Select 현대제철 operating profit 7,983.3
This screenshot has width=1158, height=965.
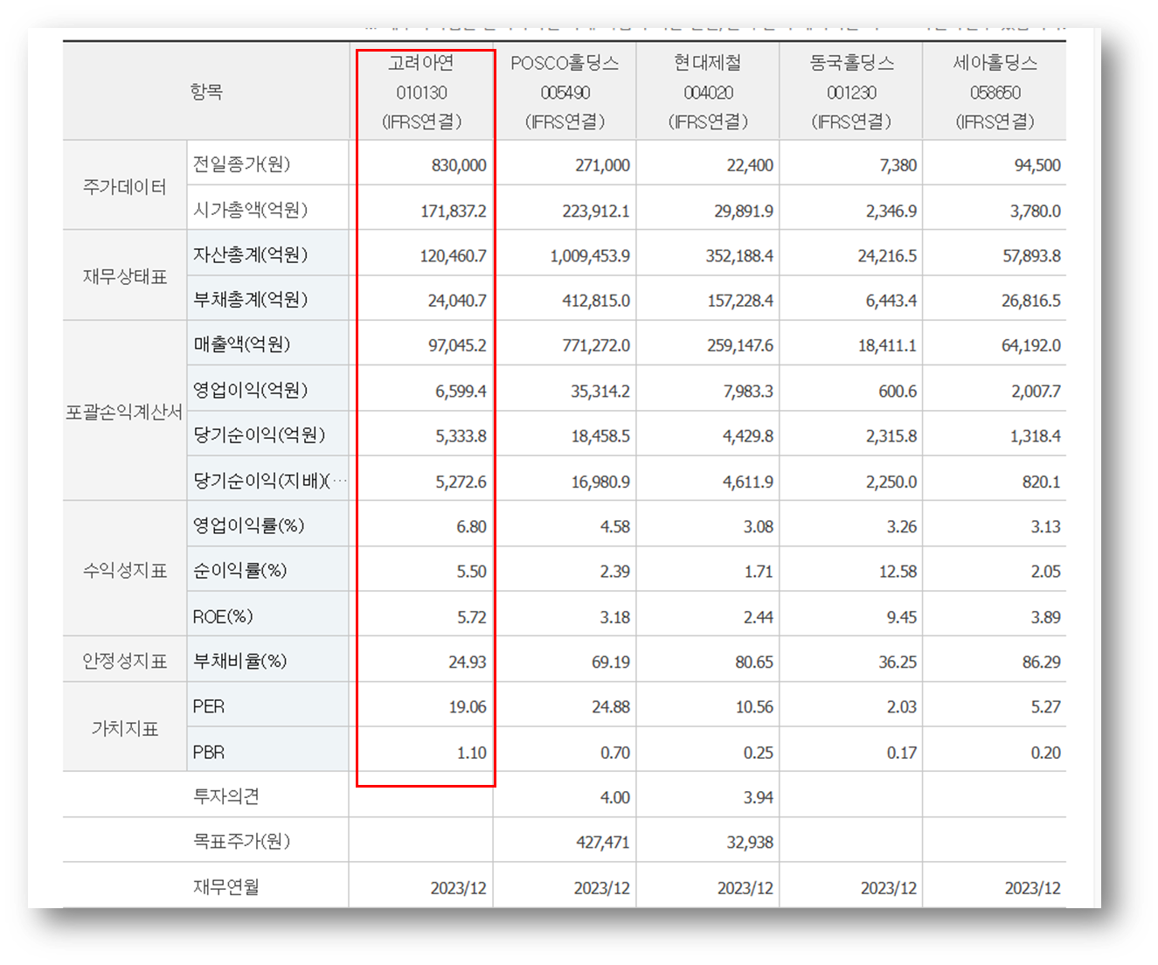point(748,392)
